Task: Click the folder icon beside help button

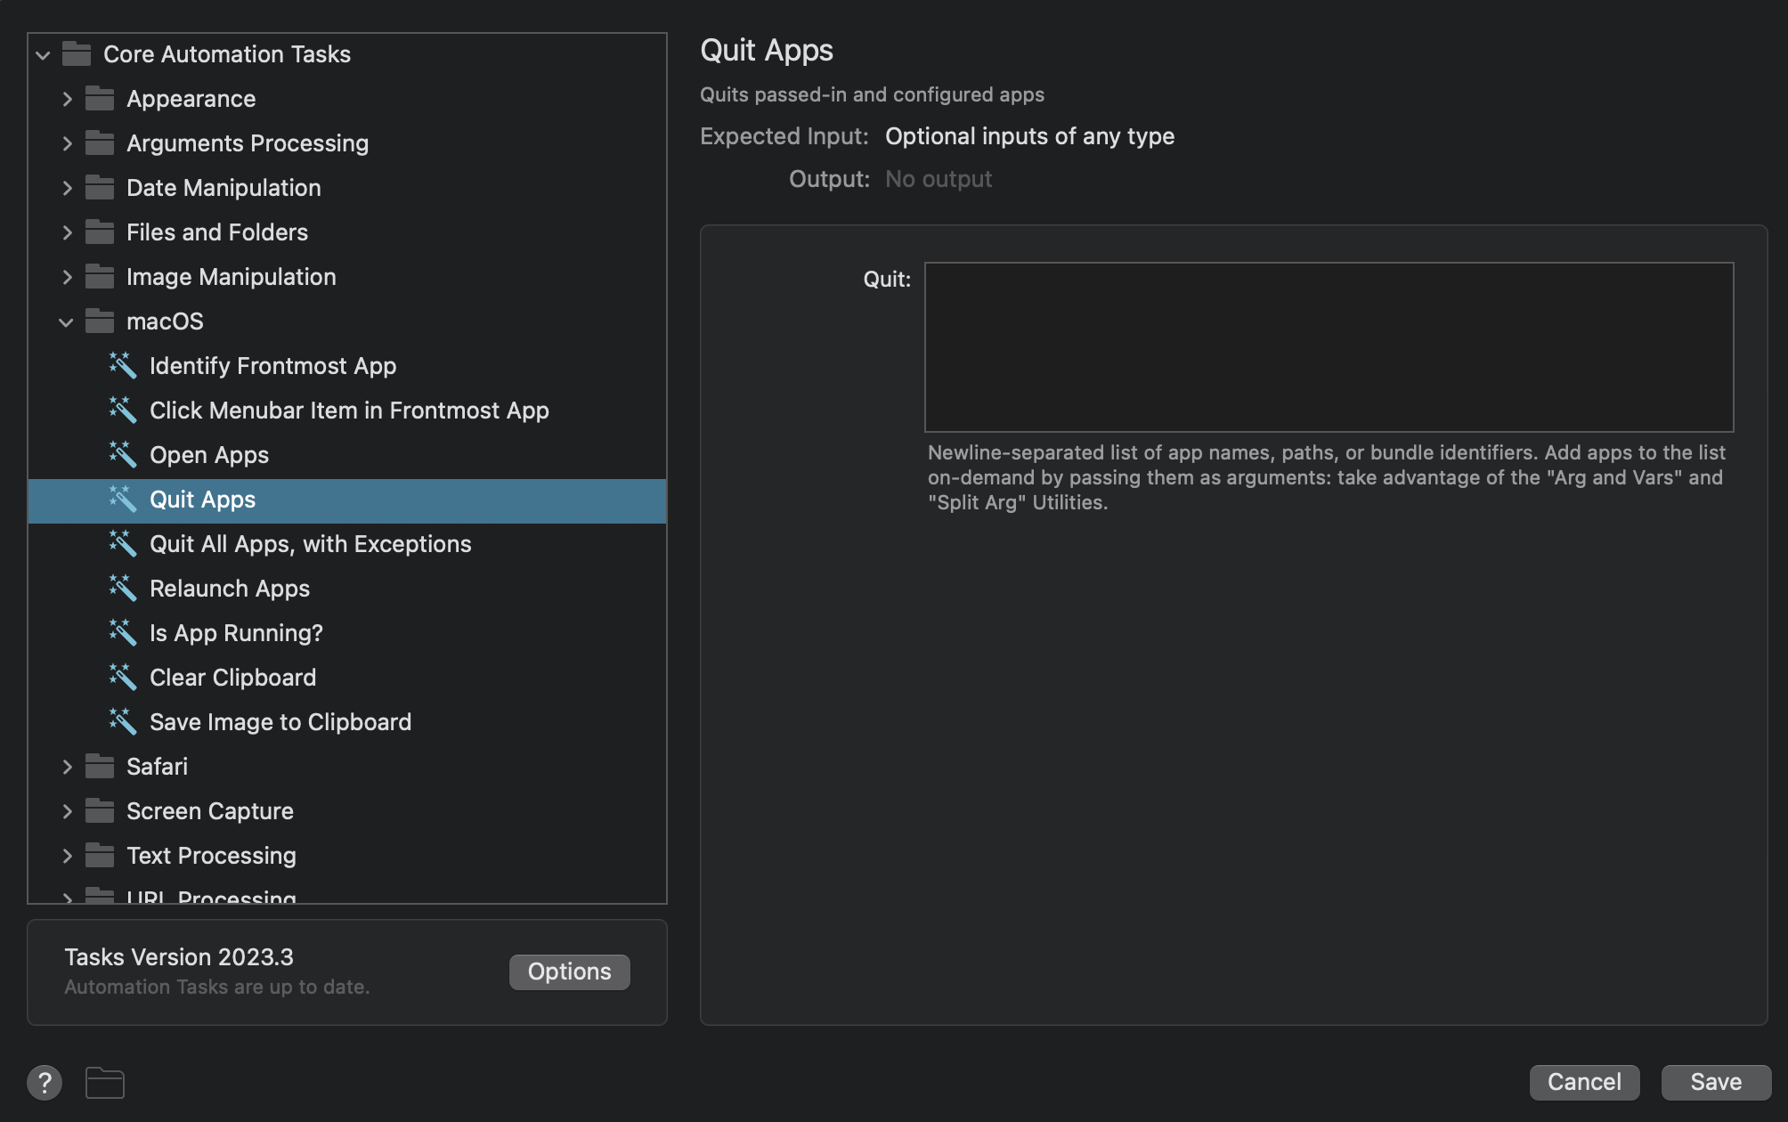Action: pos(105,1083)
